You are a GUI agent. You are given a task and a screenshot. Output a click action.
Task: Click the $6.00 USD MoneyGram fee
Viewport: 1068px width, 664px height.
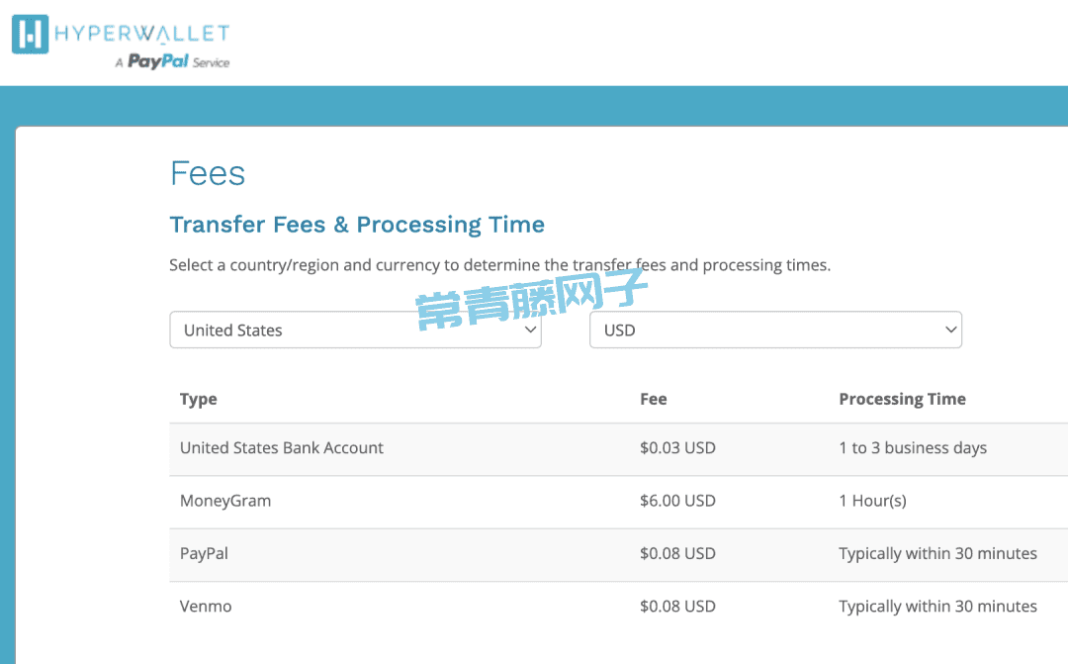coord(677,501)
